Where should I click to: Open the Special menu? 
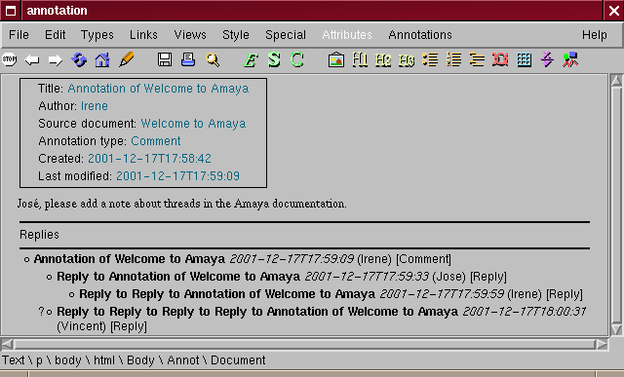[x=286, y=35]
